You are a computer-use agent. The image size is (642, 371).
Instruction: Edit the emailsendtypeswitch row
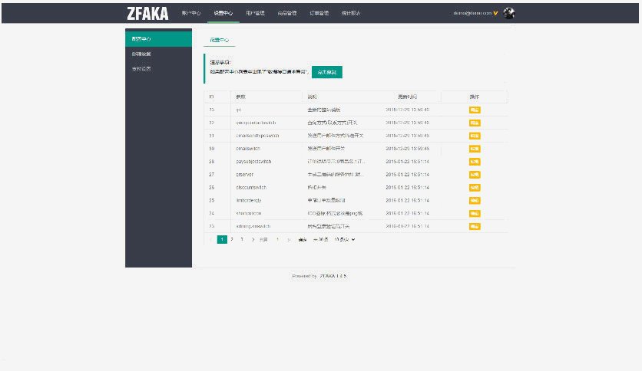tap(475, 136)
